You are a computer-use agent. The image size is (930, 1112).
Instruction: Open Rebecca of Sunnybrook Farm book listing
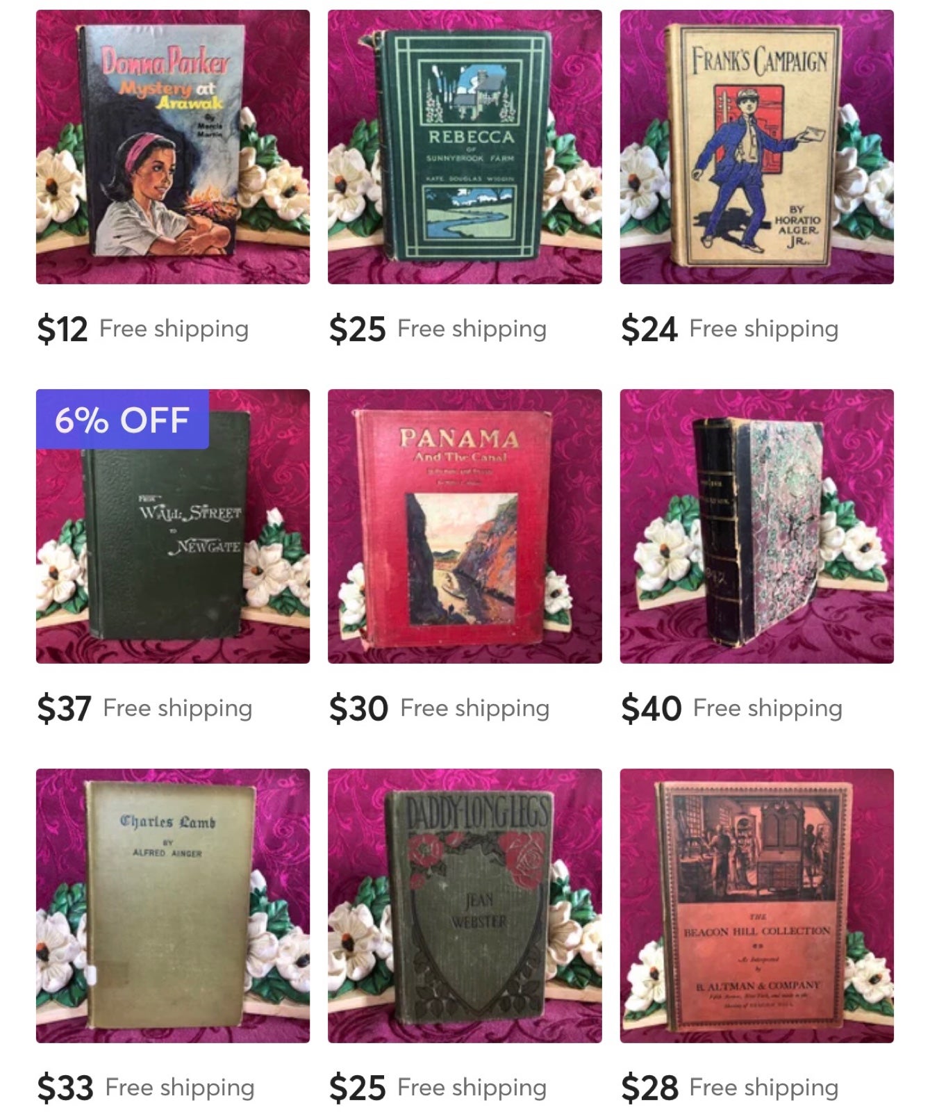[x=465, y=147]
